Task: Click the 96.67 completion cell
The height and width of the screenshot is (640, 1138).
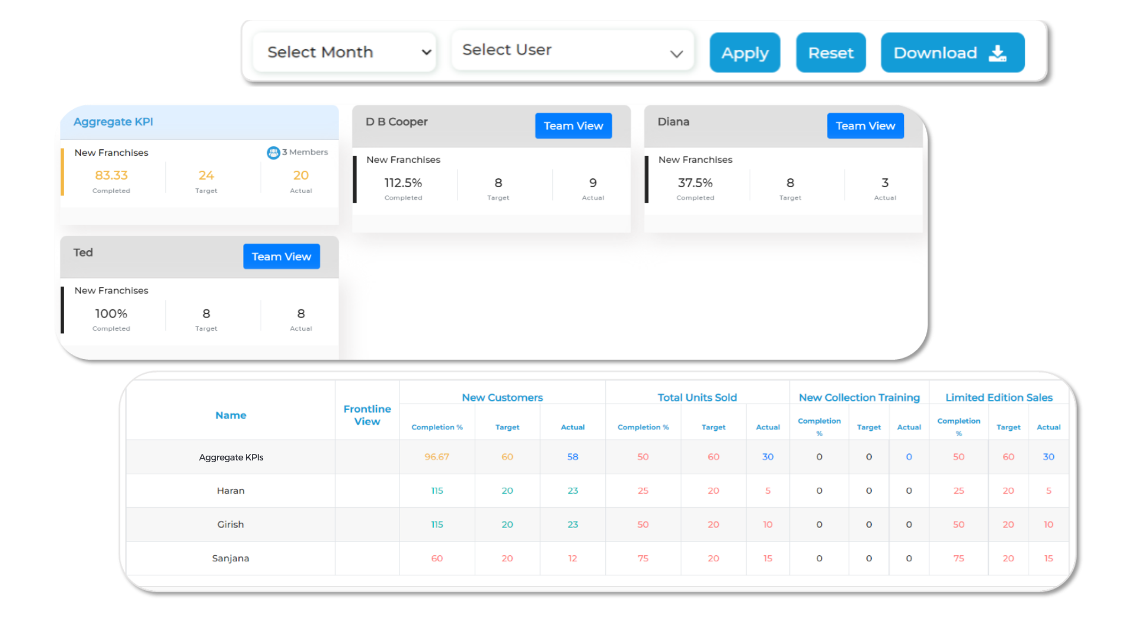Action: (x=437, y=457)
